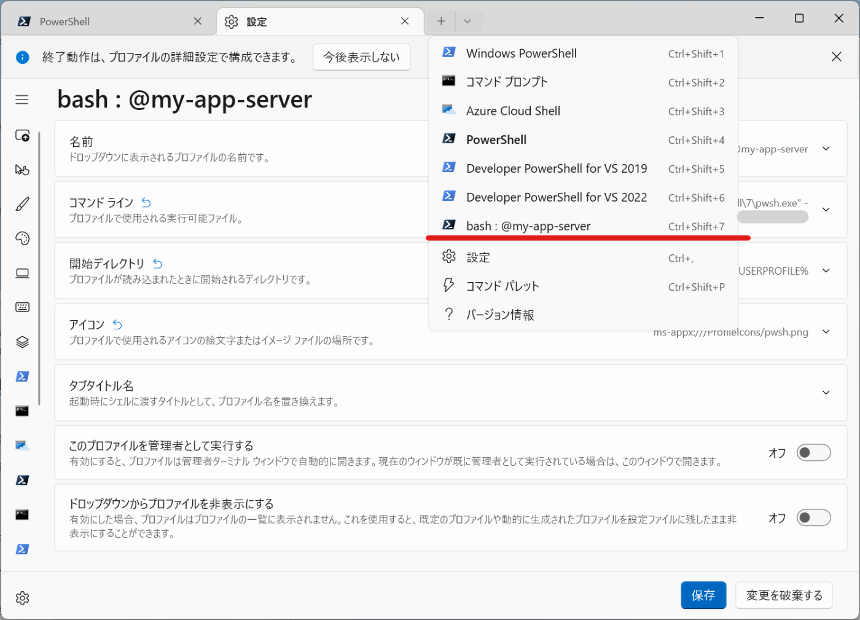Choose コマンド プロンプト from dropdown menu
Image resolution: width=860 pixels, height=620 pixels.
pyautogui.click(x=583, y=82)
